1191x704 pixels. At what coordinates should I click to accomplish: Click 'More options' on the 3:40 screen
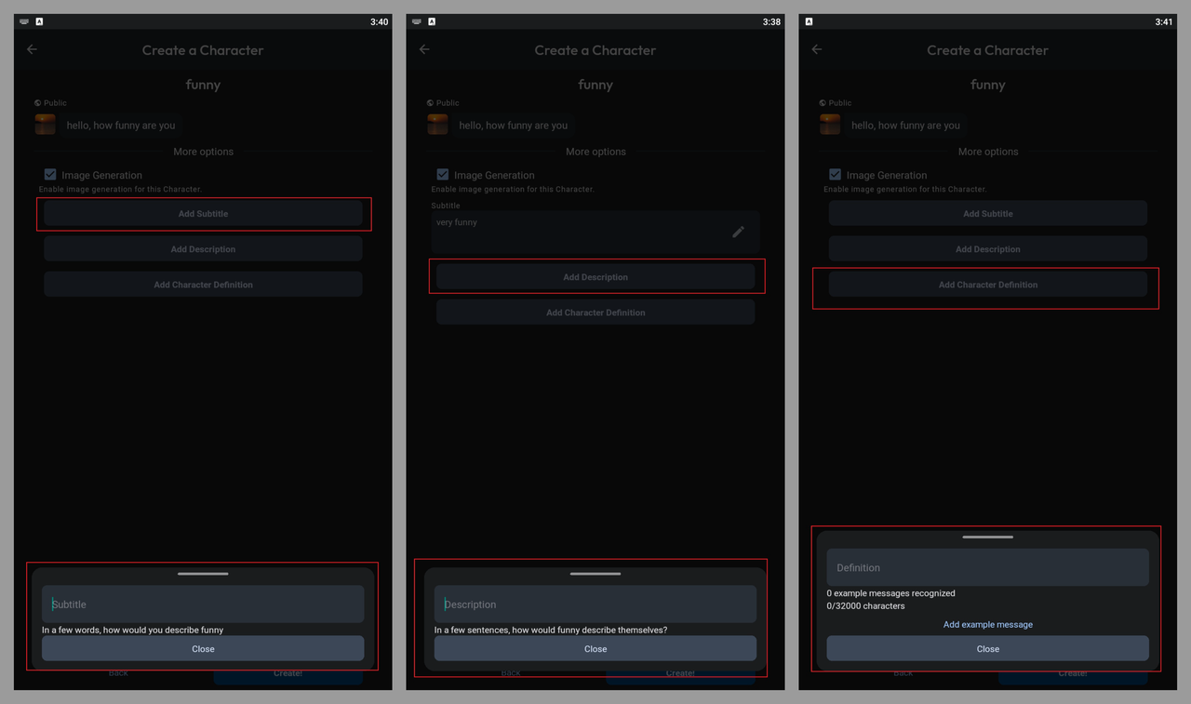(204, 152)
